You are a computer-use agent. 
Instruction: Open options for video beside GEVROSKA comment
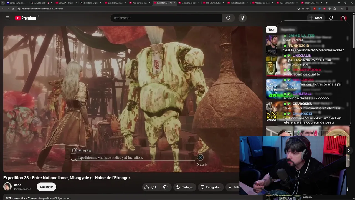pyautogui.click(x=348, y=105)
